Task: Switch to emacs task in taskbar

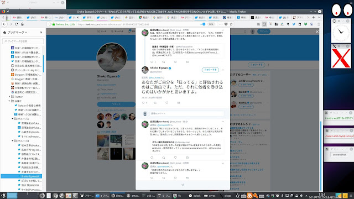Action: [x=133, y=196]
